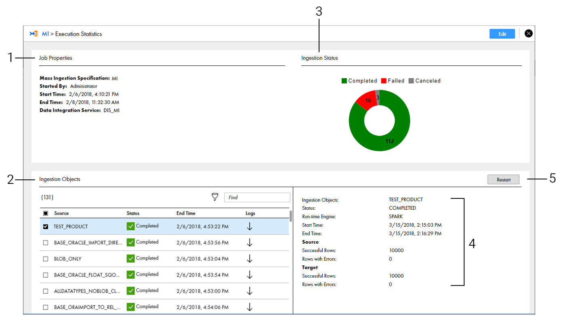Select the TEST_PRODUCT source name
Screen dimensions: 563x316
pyautogui.click(x=71, y=227)
